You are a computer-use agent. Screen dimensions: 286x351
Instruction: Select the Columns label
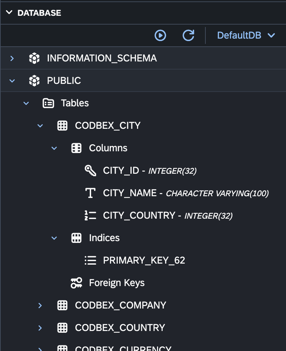(108, 148)
